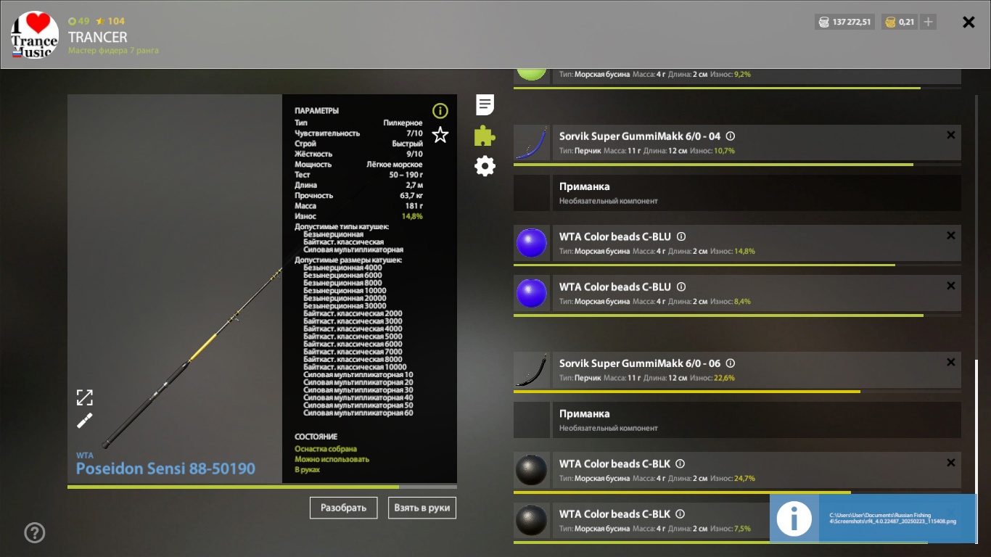Click Силовая мультипликаторная 60 reel size entry
Viewport: 991px width, 557px height.
358,413
